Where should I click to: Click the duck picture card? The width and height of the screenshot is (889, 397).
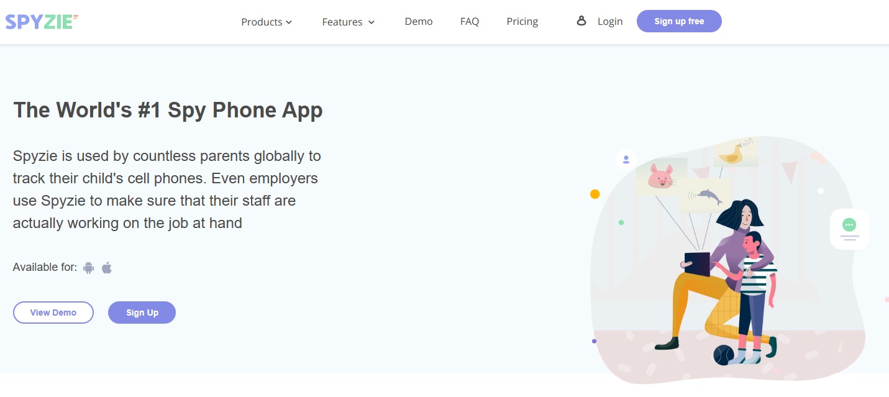[736, 153]
